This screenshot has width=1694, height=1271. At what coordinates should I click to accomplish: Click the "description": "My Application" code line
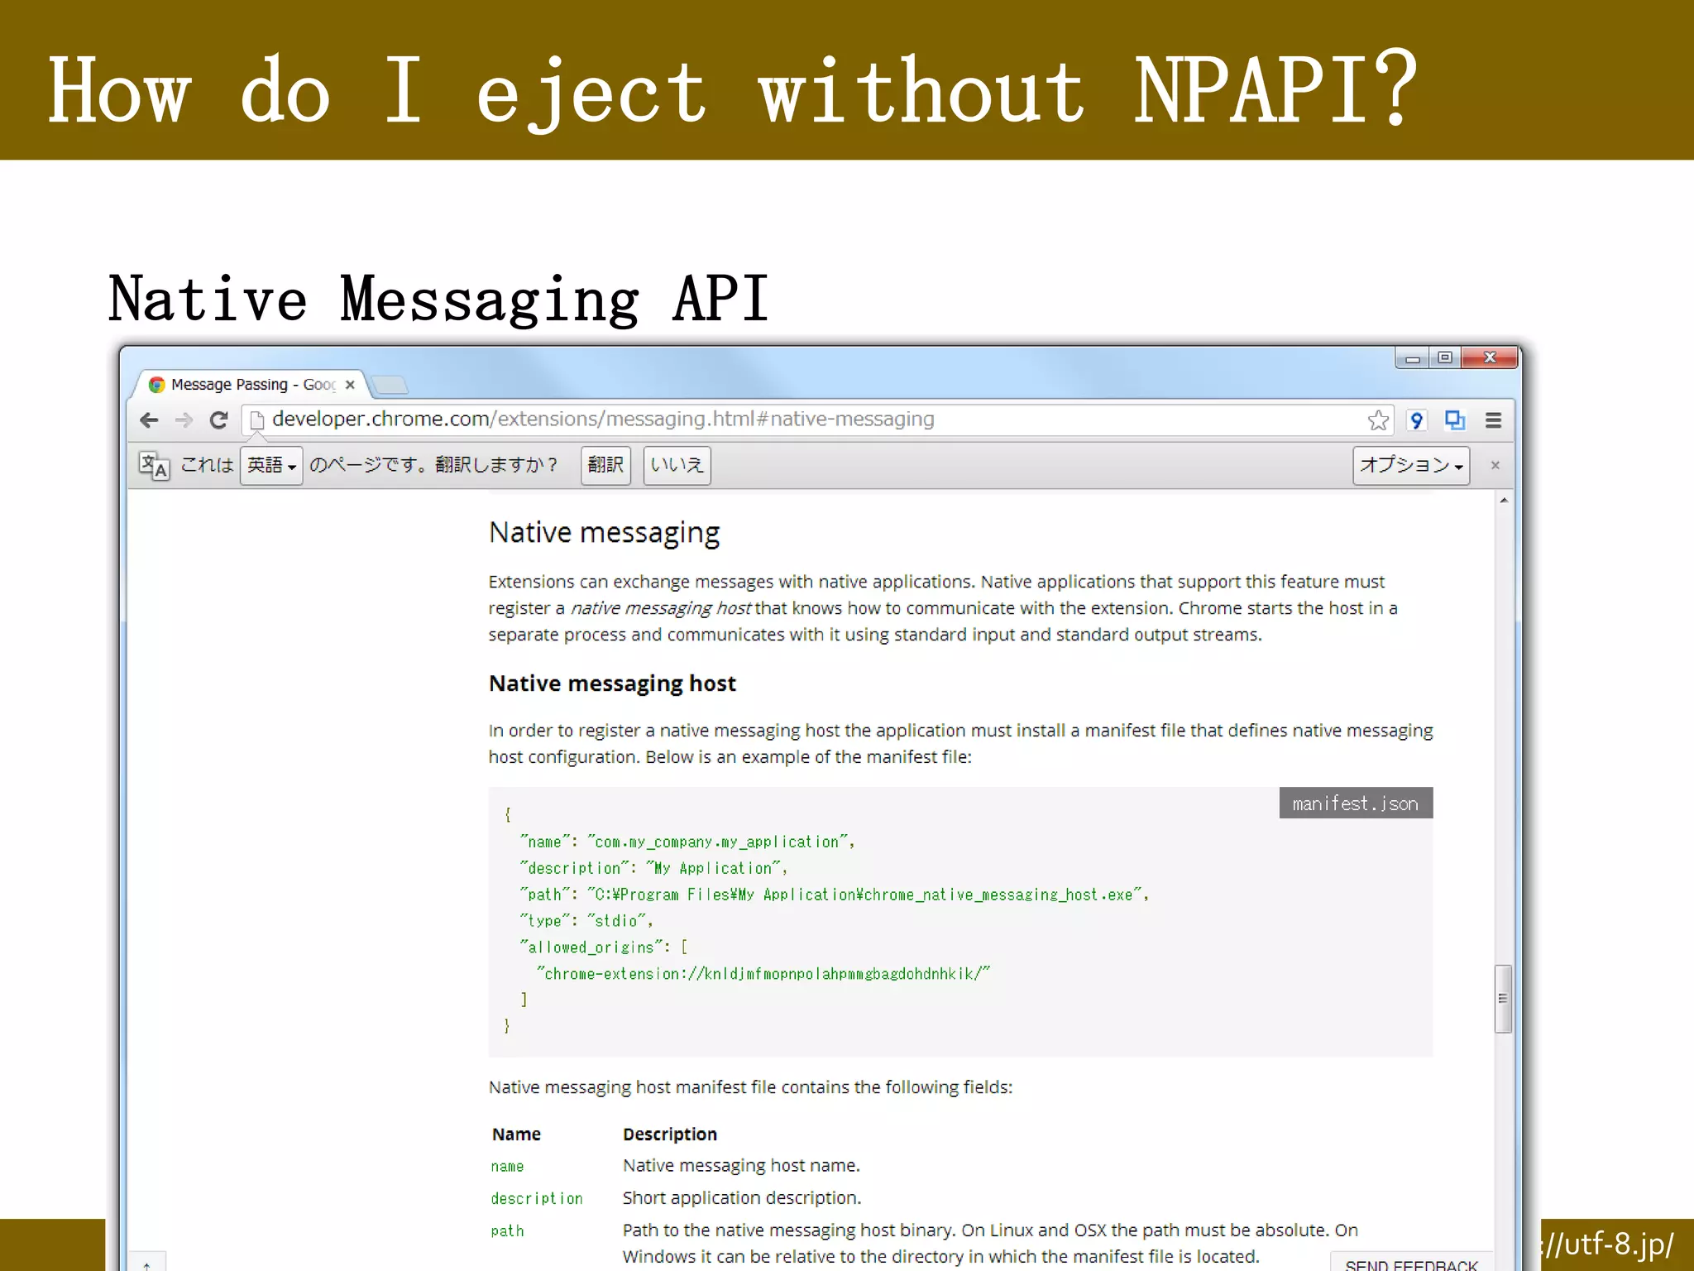click(653, 868)
